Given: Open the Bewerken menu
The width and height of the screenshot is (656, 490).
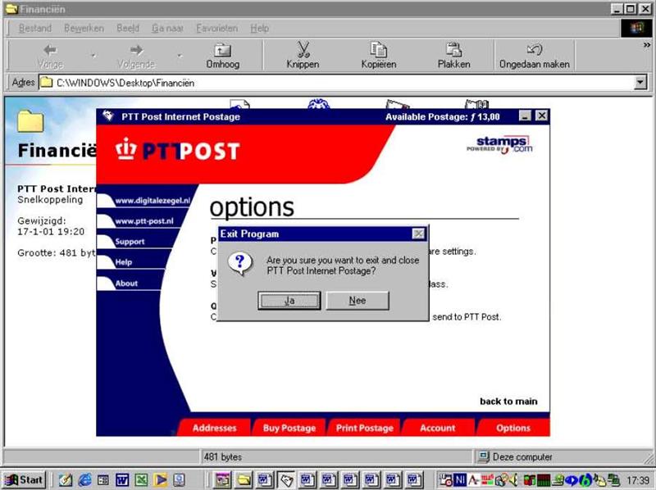Looking at the screenshot, I should (x=84, y=28).
